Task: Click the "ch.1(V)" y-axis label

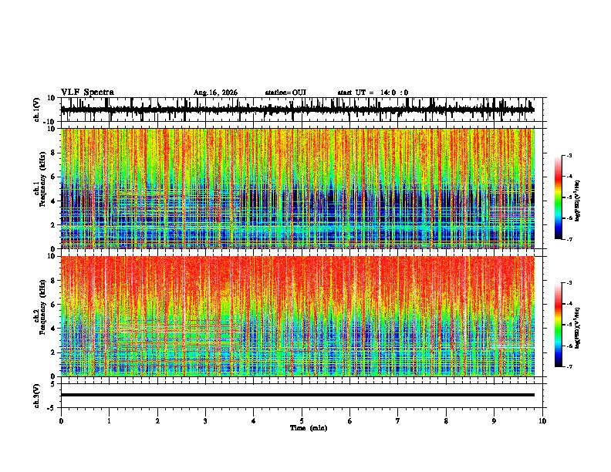Action: (x=37, y=110)
